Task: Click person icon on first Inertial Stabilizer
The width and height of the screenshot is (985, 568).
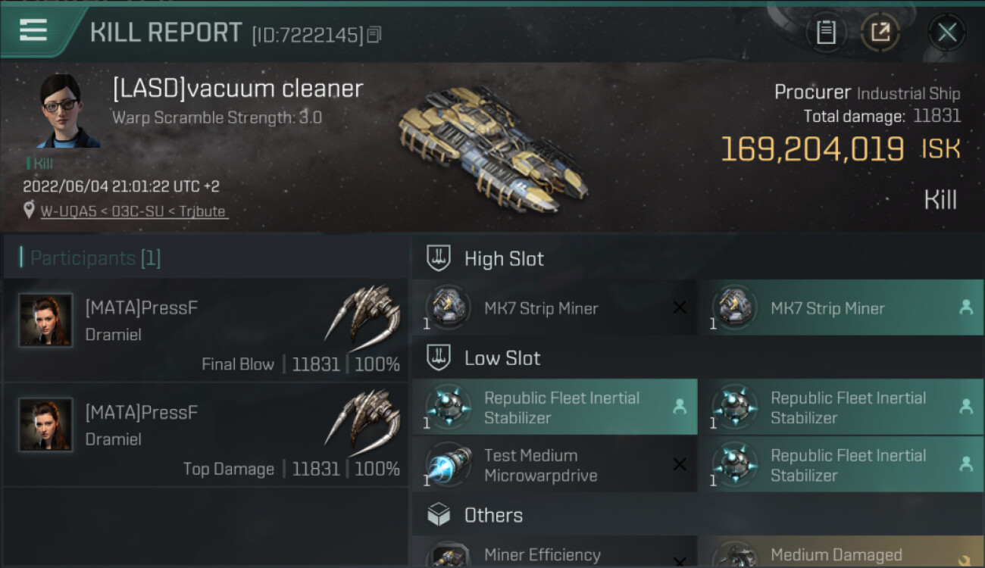Action: 680,407
